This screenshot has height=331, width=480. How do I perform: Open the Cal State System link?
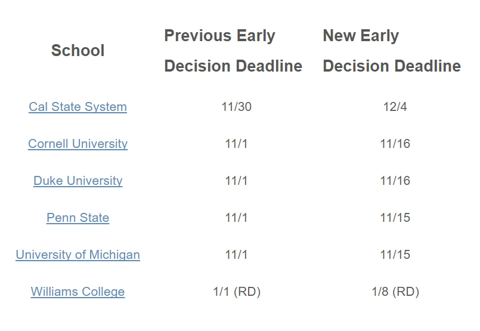click(78, 107)
